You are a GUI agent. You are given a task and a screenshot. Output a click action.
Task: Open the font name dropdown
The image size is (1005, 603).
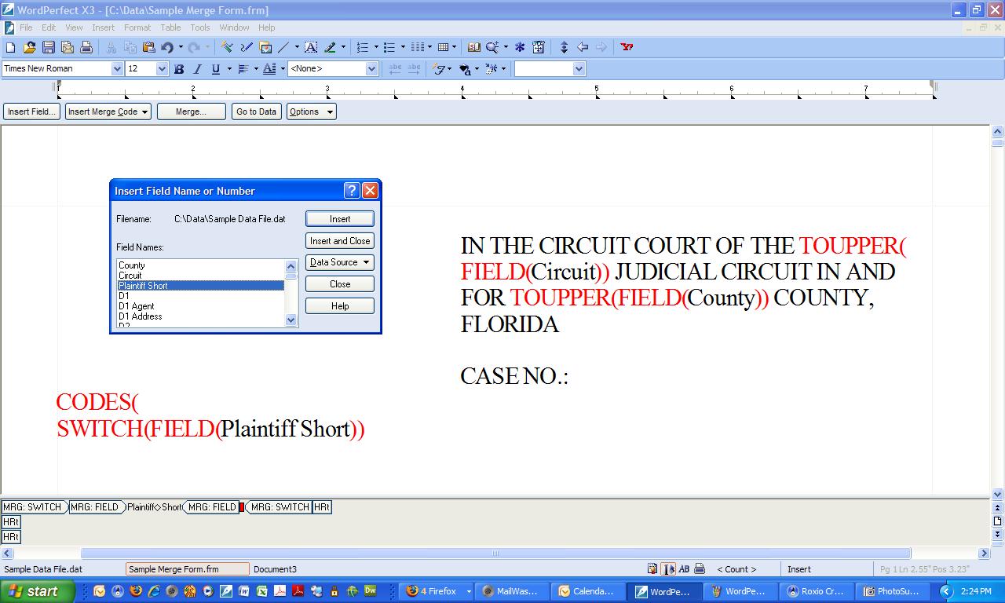tap(117, 69)
